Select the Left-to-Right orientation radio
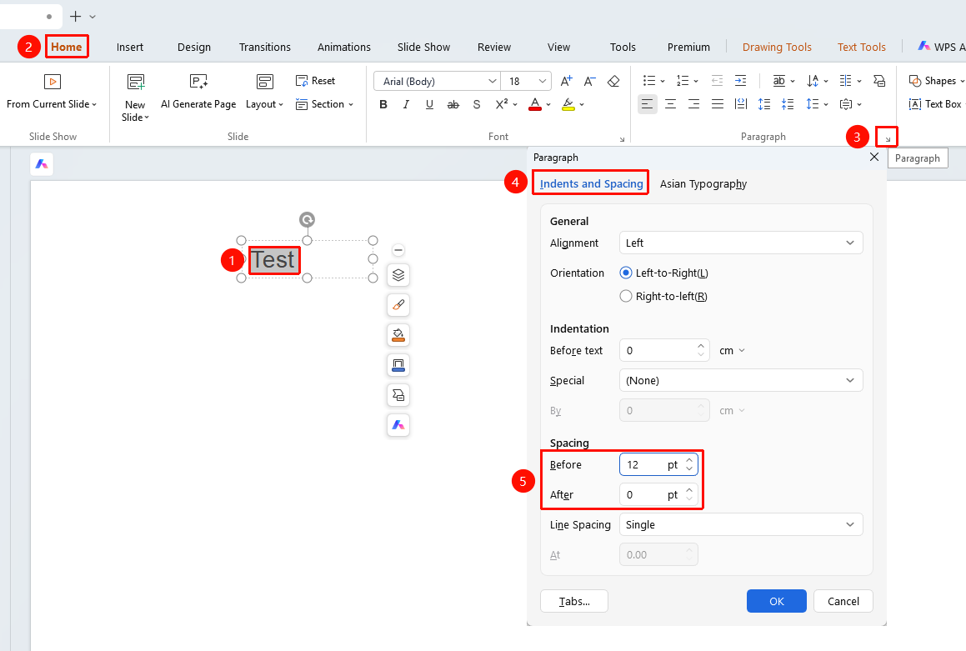 626,273
